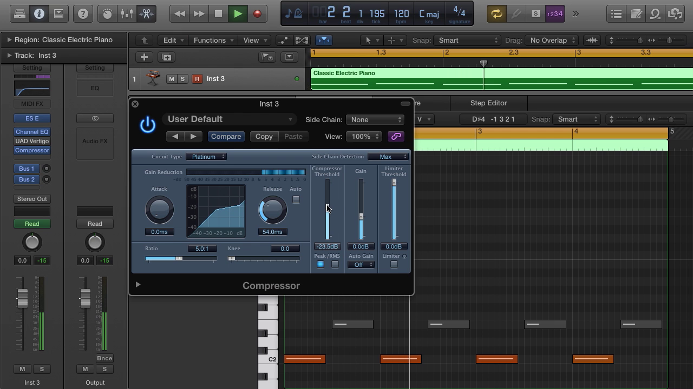The height and width of the screenshot is (389, 693).
Task: Open the Loop Browser icon
Action: [655, 14]
